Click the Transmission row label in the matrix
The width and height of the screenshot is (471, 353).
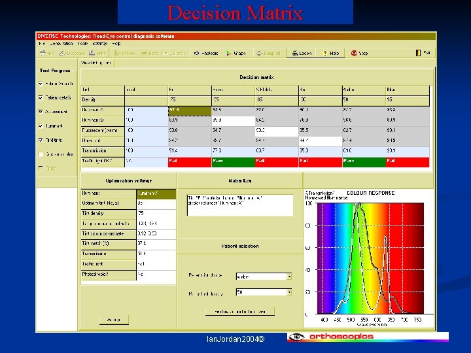point(103,151)
